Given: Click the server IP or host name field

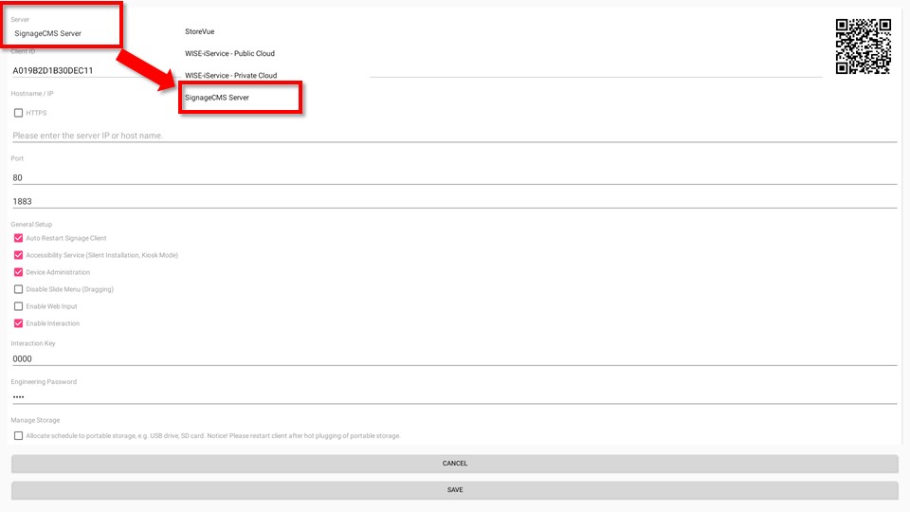Looking at the screenshot, I should click(x=453, y=136).
